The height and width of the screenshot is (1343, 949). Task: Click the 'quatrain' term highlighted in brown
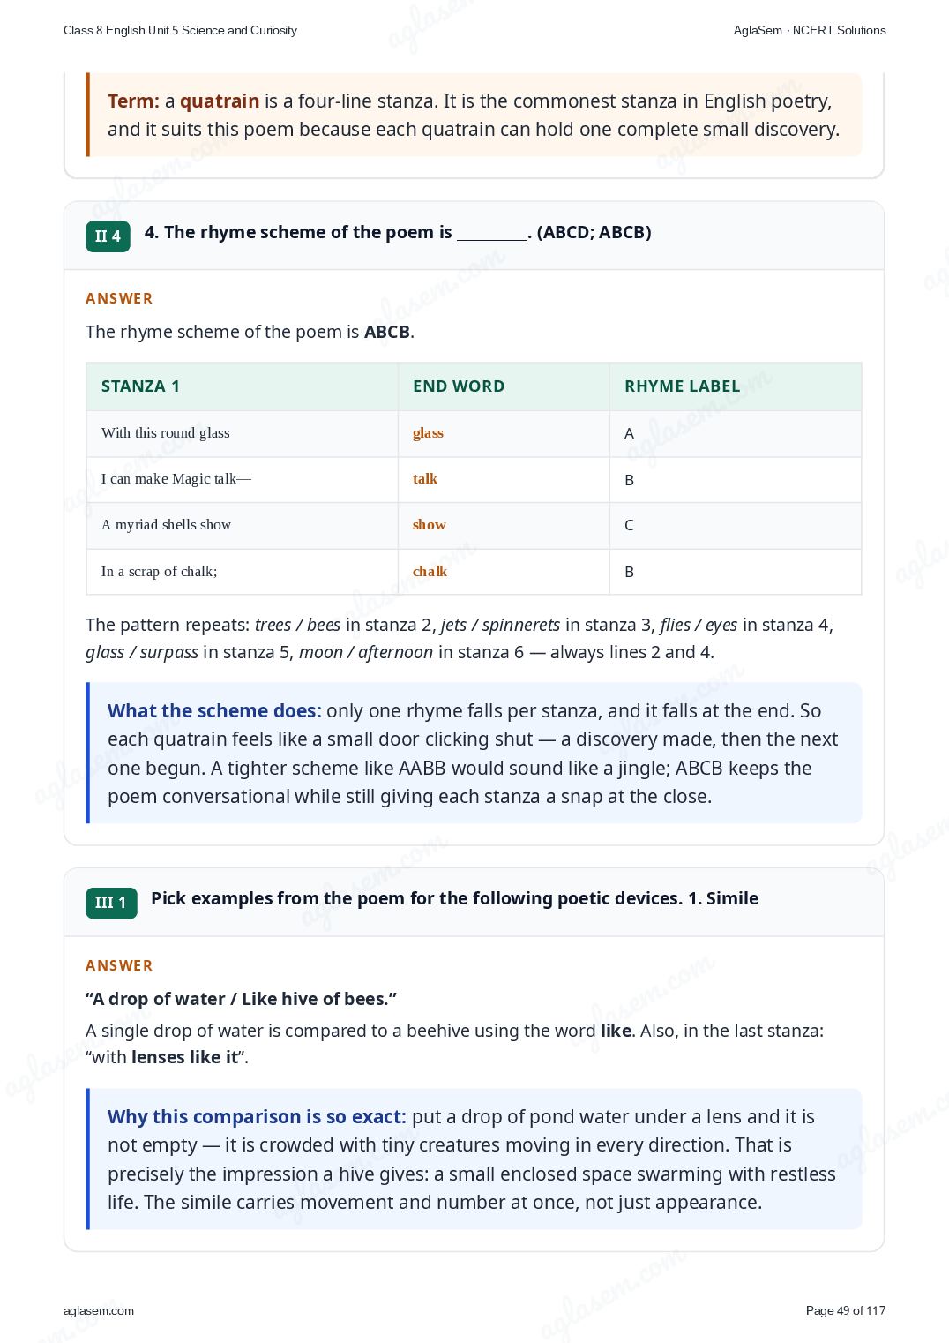[220, 101]
